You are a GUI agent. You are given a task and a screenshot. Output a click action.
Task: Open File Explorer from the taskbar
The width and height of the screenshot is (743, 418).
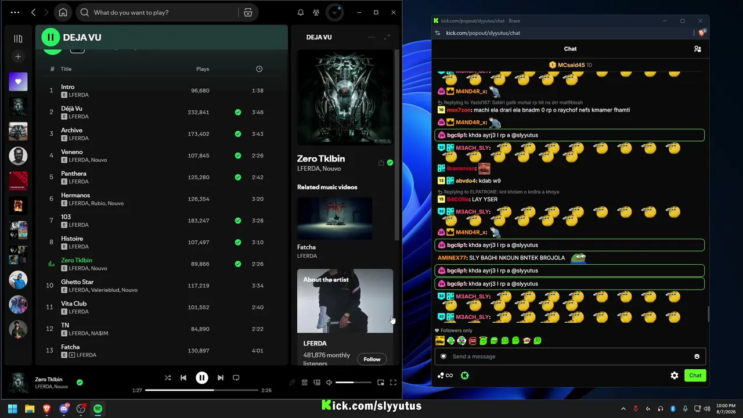tap(30, 409)
